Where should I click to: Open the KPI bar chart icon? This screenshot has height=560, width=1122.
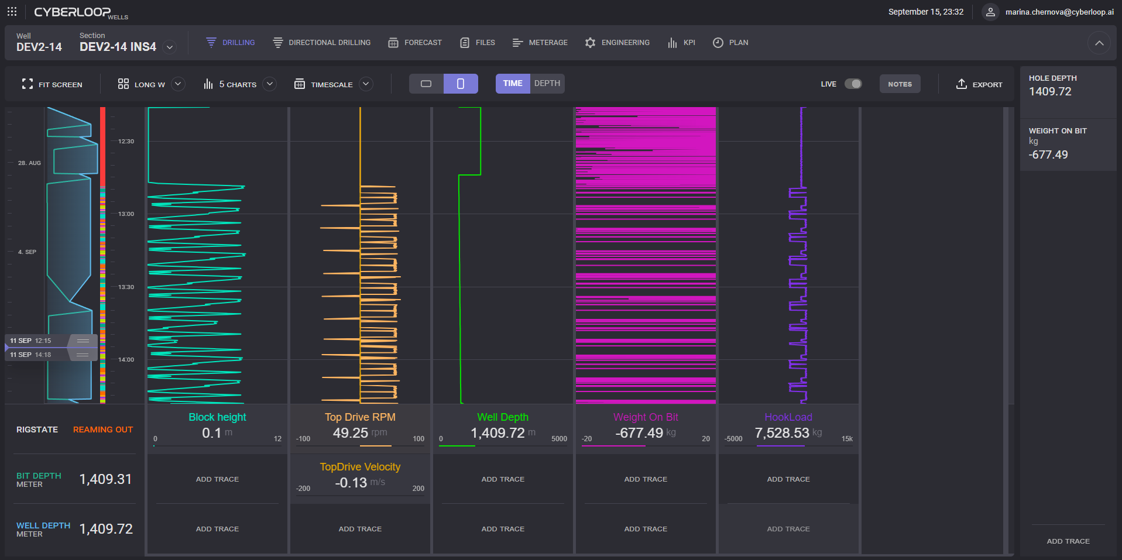pyautogui.click(x=672, y=43)
